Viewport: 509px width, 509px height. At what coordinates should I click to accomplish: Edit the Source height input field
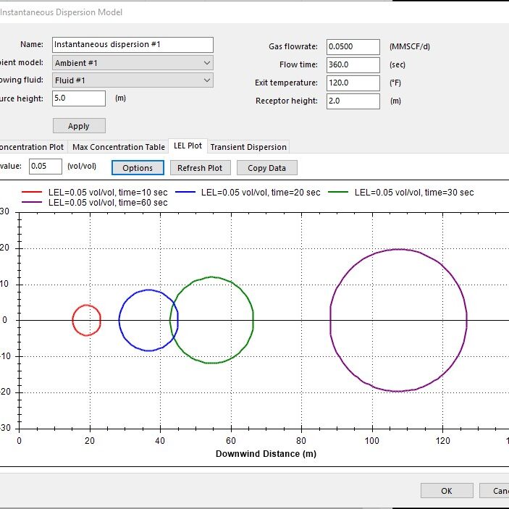78,98
